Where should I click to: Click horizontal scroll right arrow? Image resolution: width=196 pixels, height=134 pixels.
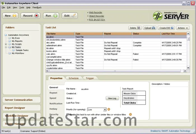[185, 71]
